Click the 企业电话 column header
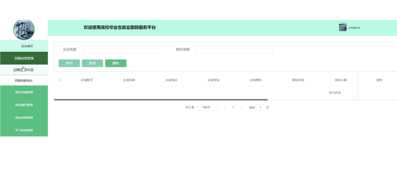This screenshot has width=397, height=170. click(x=171, y=80)
